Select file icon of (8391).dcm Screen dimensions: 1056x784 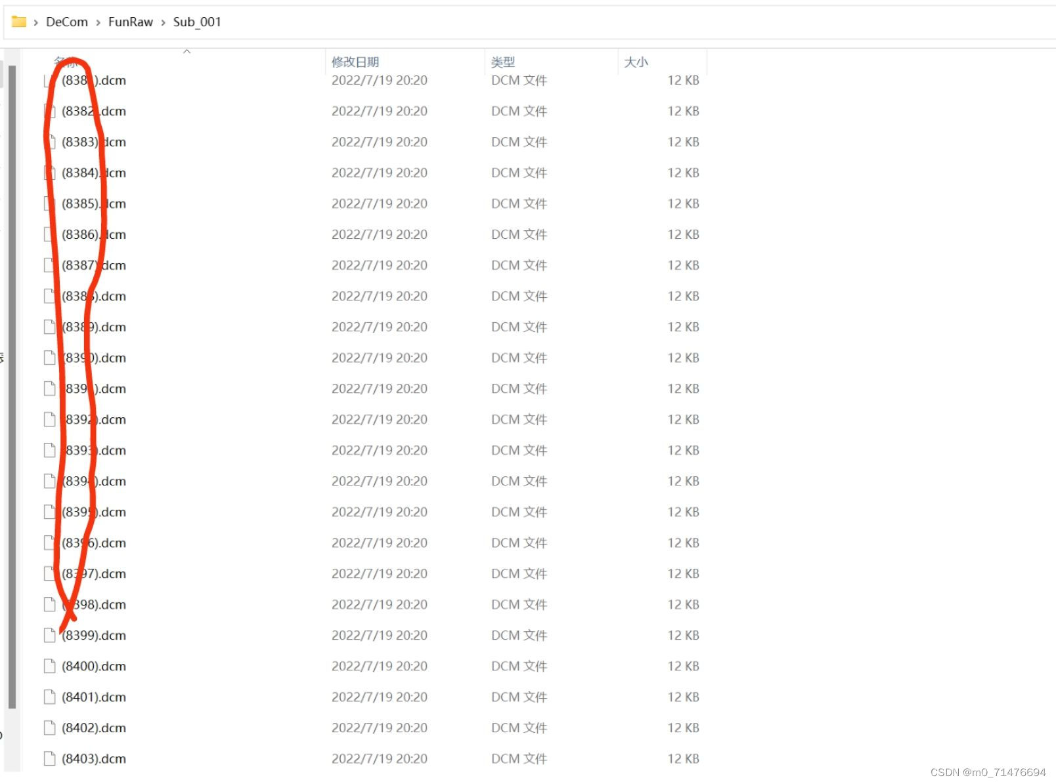[49, 388]
